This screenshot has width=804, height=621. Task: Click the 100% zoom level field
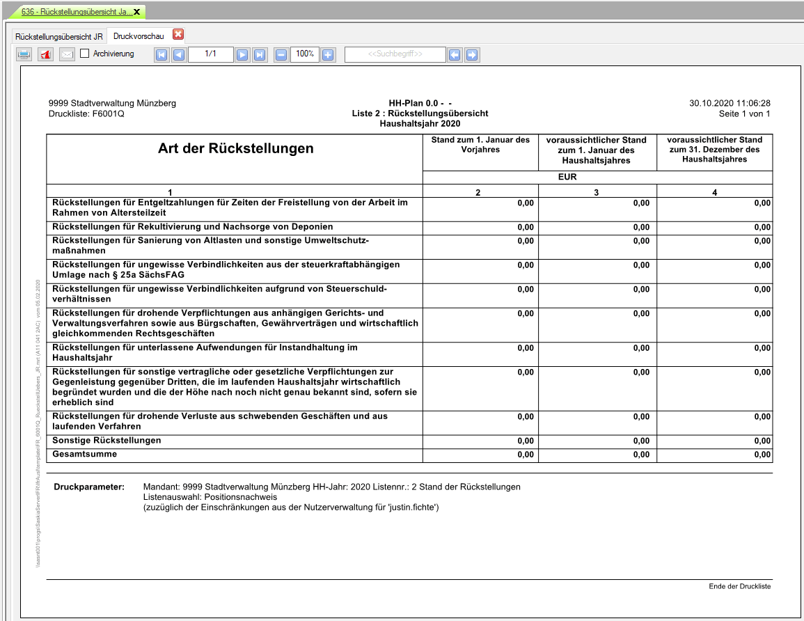coord(304,54)
